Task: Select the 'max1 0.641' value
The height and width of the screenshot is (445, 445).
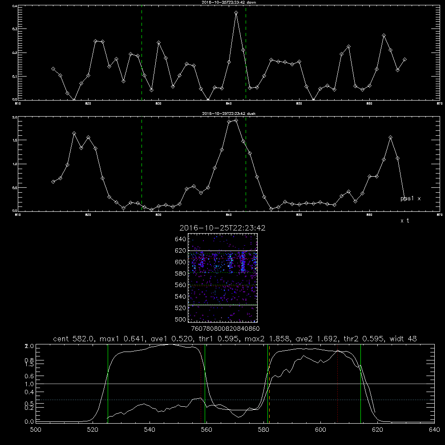Action: (x=123, y=339)
